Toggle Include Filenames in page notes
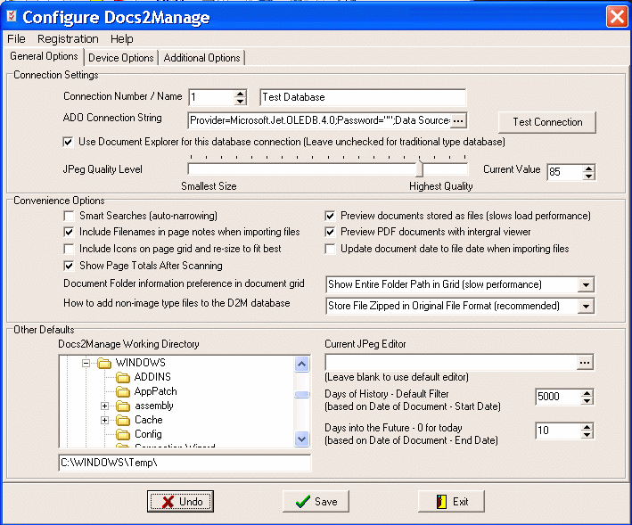The width and height of the screenshot is (632, 525). click(69, 232)
